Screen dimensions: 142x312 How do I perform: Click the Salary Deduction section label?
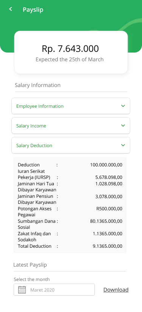[x=34, y=146]
